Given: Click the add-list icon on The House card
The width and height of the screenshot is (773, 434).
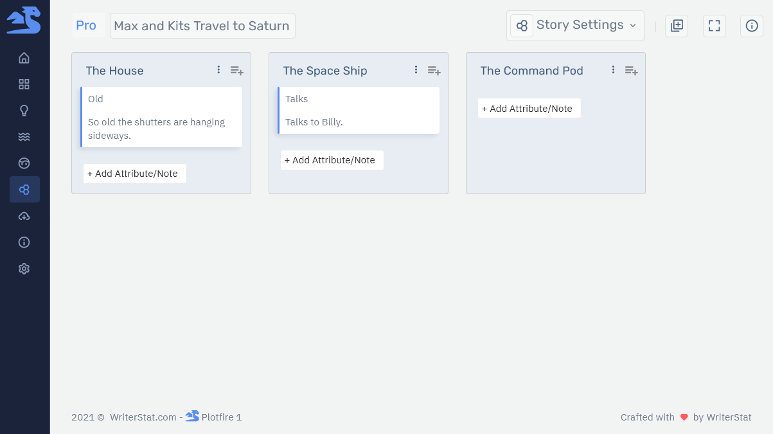Looking at the screenshot, I should 236,70.
